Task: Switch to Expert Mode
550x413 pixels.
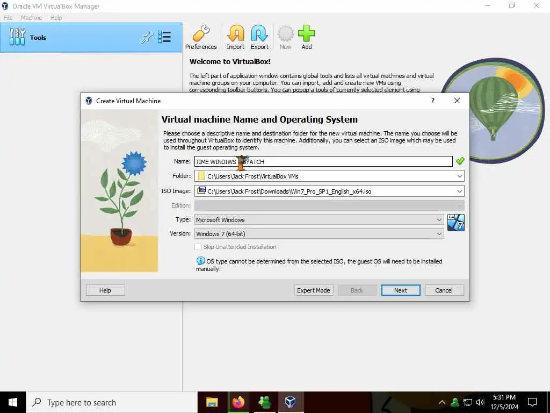Action: coord(314,290)
